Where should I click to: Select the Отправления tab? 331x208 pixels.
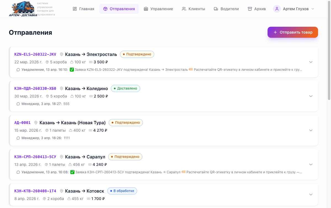pos(119,9)
